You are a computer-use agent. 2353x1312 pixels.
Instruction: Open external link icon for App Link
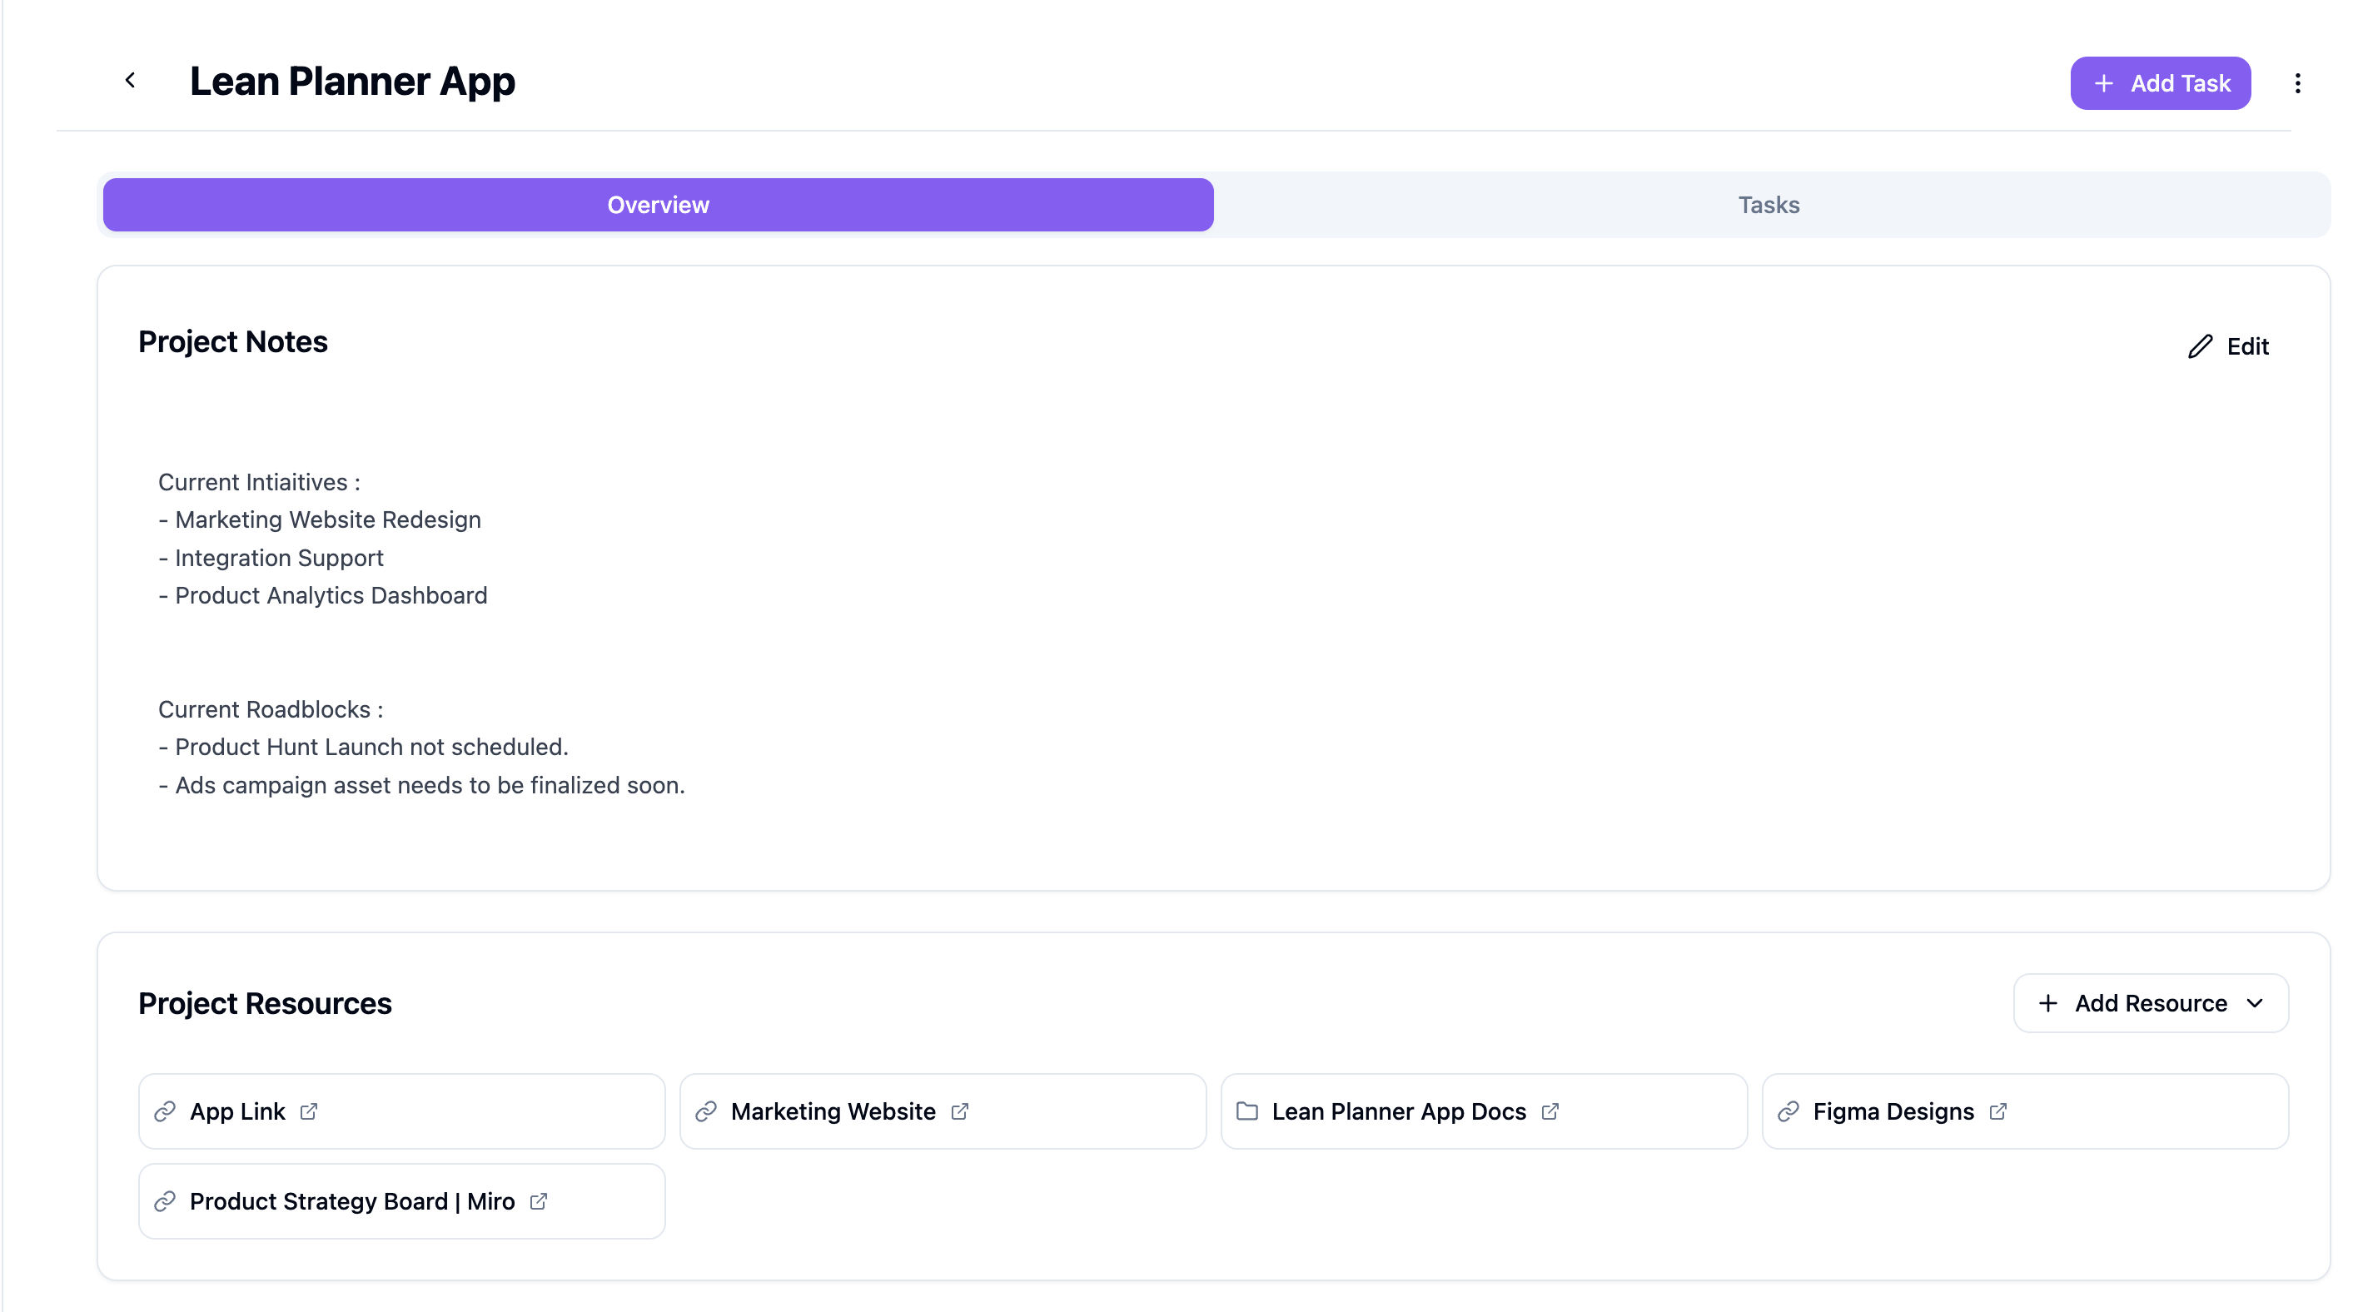tap(309, 1111)
